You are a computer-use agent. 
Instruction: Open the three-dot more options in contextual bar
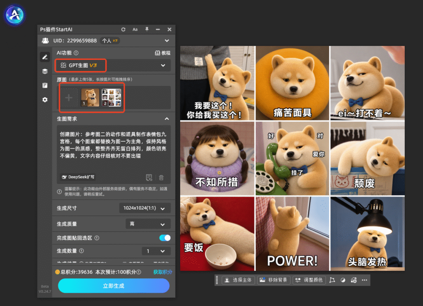pyautogui.click(x=364, y=280)
